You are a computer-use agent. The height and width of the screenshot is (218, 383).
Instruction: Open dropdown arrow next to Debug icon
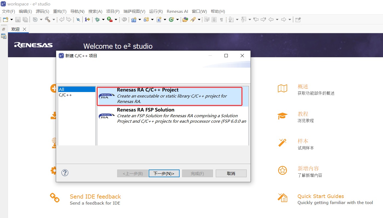[103, 19]
